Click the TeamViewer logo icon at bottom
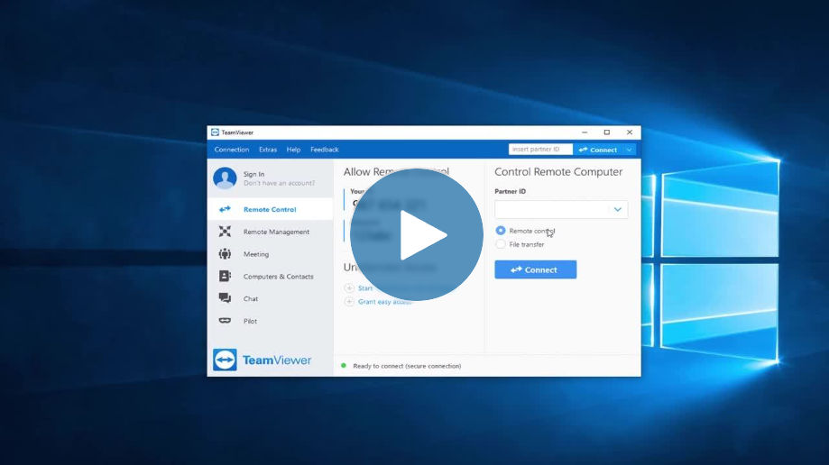The height and width of the screenshot is (465, 829). point(225,360)
